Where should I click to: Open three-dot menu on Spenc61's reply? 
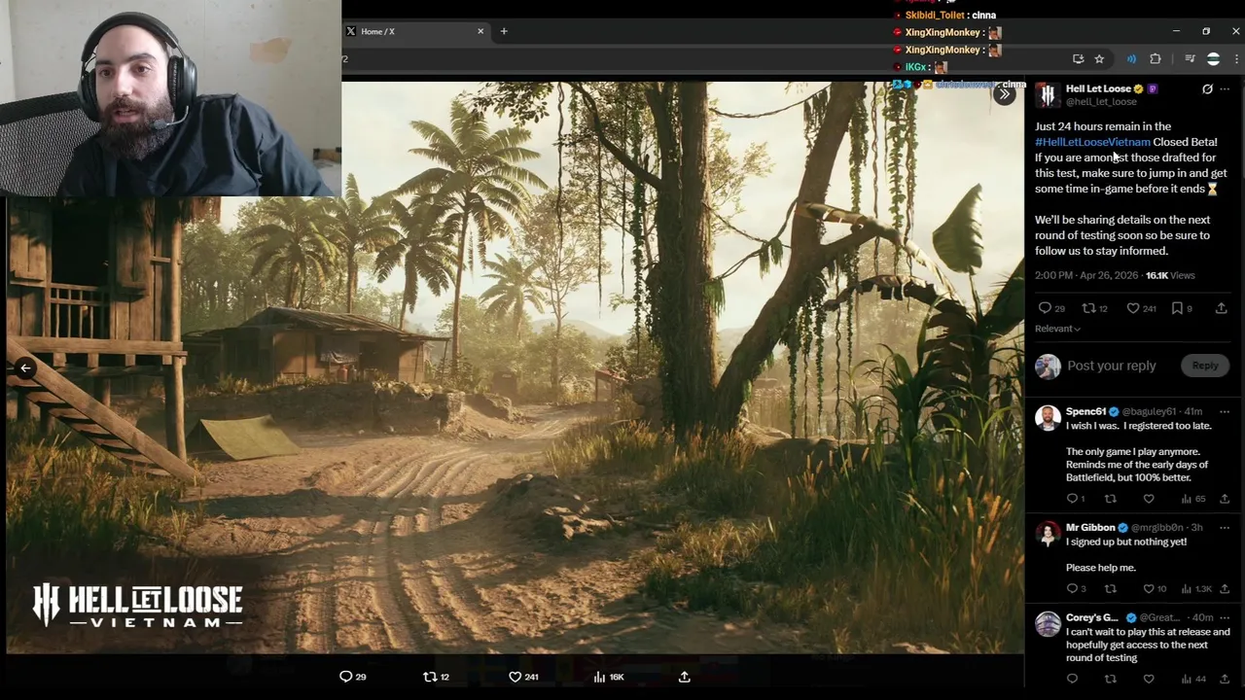point(1225,411)
